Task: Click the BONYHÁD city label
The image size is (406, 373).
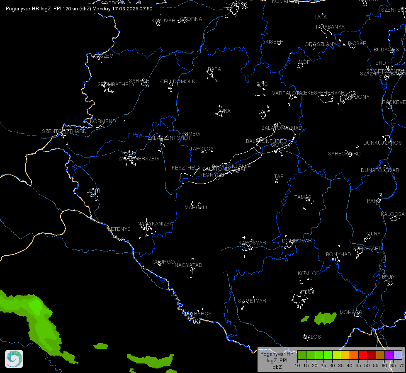Action: click(x=338, y=254)
